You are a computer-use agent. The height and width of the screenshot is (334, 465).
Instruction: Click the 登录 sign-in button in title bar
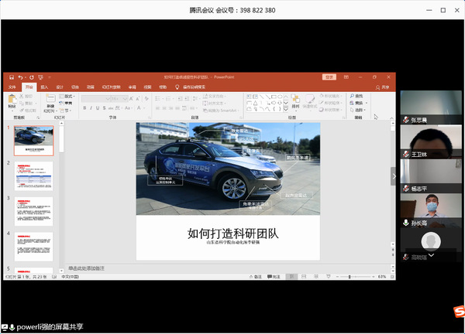[x=329, y=77]
